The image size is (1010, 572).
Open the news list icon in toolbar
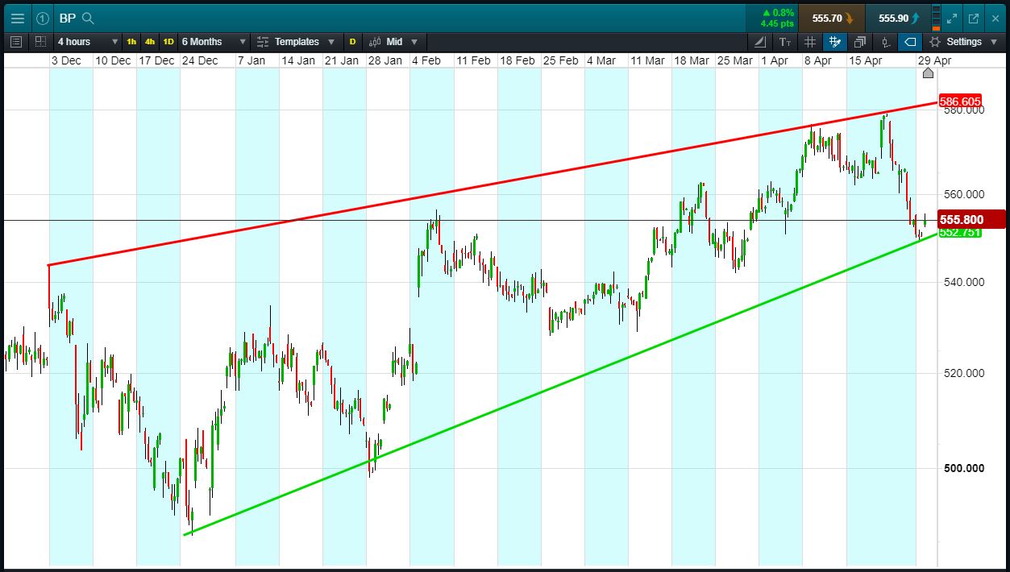[16, 42]
